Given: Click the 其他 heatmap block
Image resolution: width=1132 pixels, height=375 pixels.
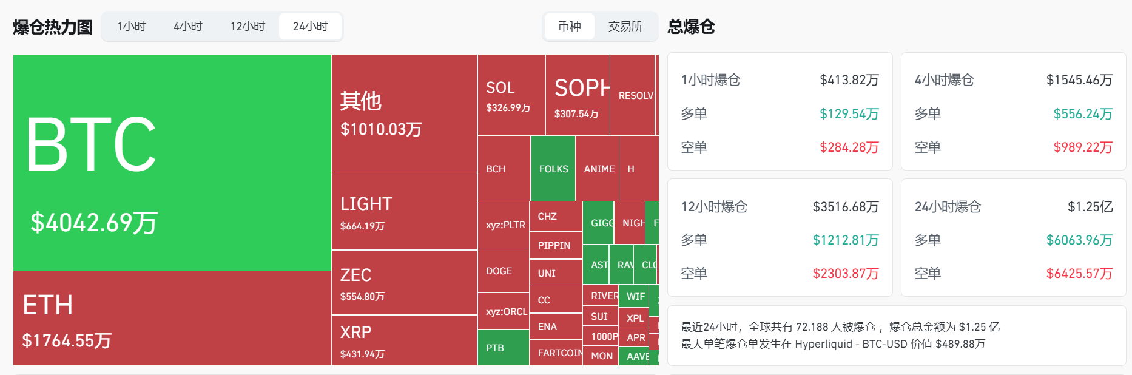Looking at the screenshot, I should pos(404,113).
